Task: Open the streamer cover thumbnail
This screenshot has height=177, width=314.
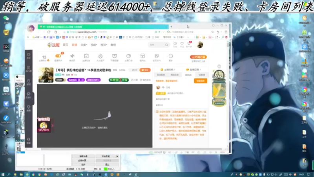Action: pyautogui.click(x=46, y=75)
